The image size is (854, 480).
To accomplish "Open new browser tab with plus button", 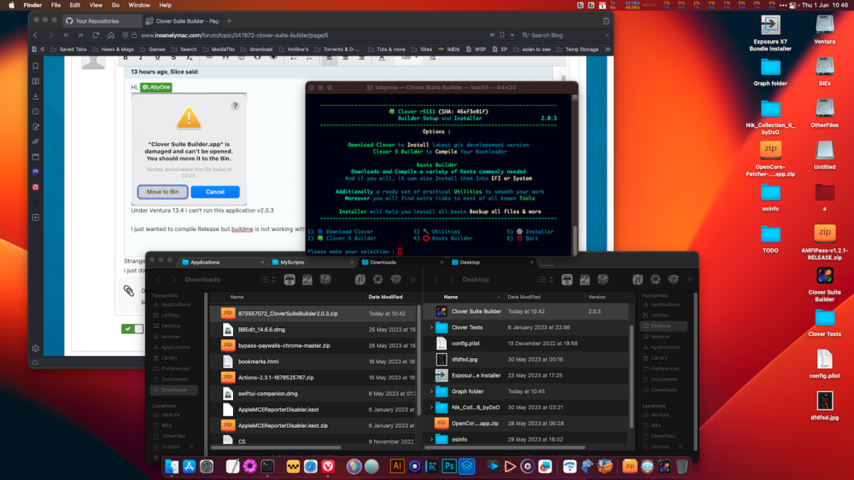I will tap(229, 21).
